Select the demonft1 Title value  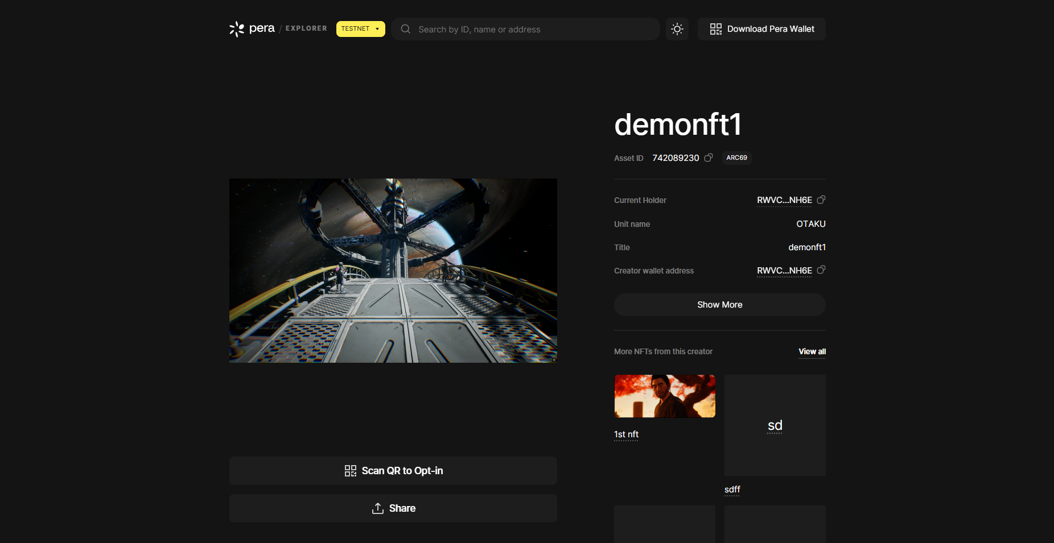click(807, 247)
